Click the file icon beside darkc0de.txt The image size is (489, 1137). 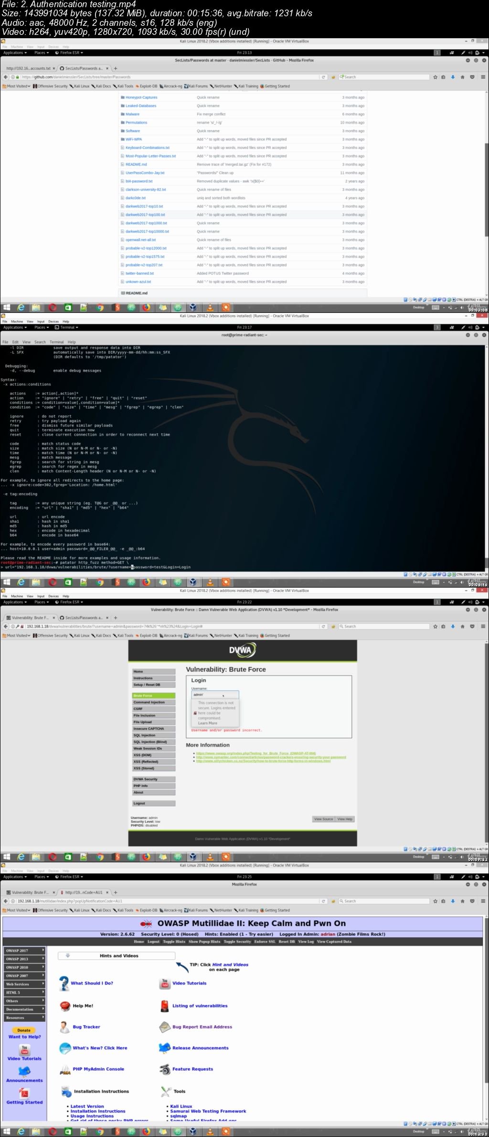click(123, 198)
